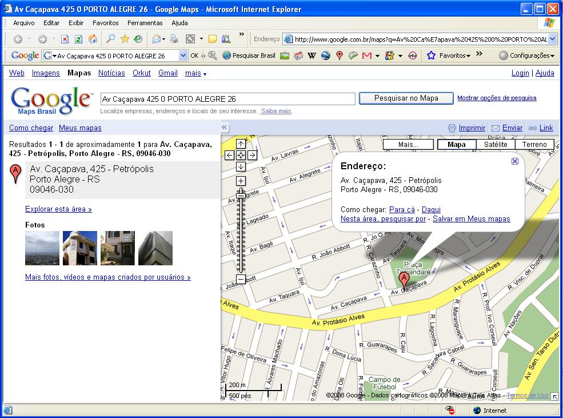Click the Wikipedia W icon in Google toolbar
The width and height of the screenshot is (563, 418).
click(x=312, y=55)
